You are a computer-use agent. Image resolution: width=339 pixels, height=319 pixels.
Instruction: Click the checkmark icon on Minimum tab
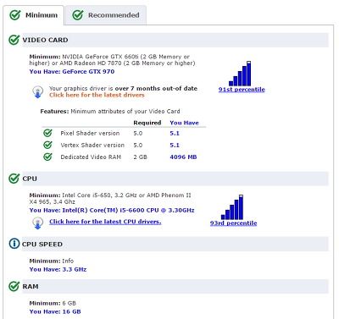[x=15, y=15]
